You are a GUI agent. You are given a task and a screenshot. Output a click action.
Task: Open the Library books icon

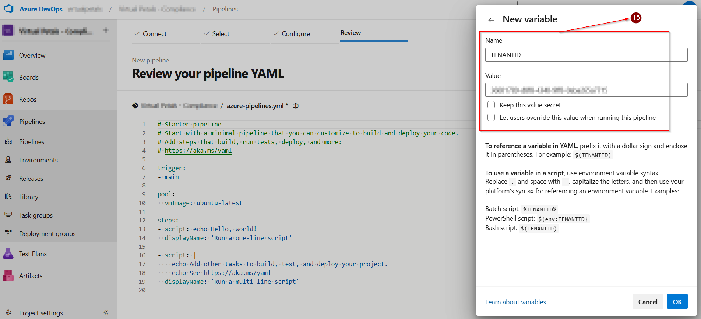click(x=8, y=197)
